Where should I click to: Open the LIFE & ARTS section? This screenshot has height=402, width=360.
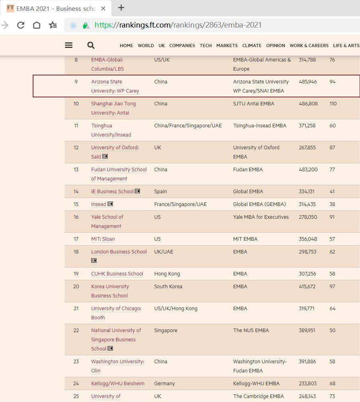click(x=346, y=46)
